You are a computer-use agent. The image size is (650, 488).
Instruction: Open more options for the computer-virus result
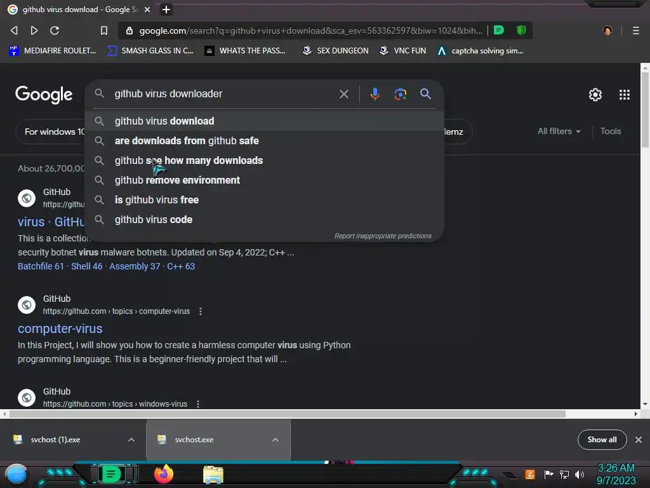click(201, 311)
